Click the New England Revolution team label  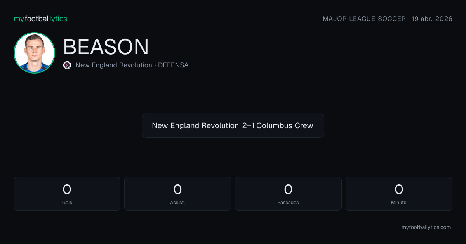click(x=114, y=65)
